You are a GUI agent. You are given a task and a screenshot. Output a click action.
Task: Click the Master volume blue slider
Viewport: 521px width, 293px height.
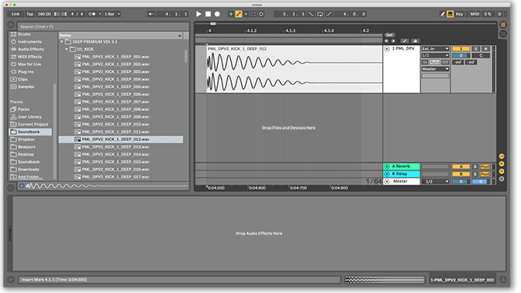481,181
